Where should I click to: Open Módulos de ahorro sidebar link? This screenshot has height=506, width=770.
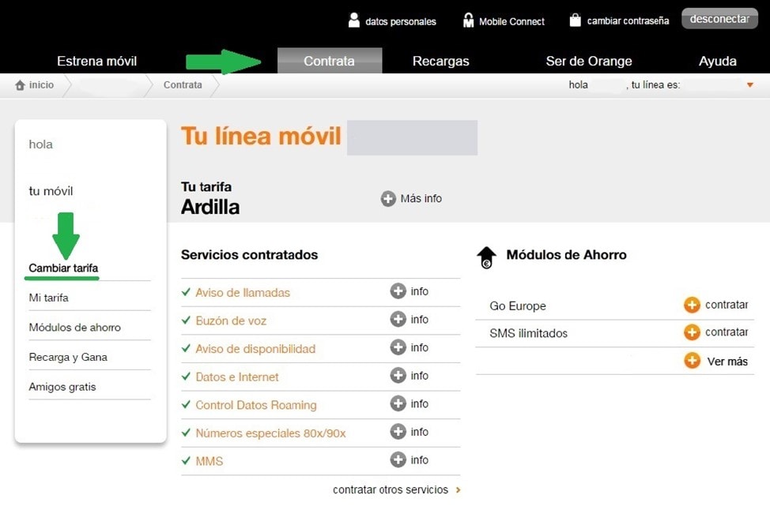(74, 328)
